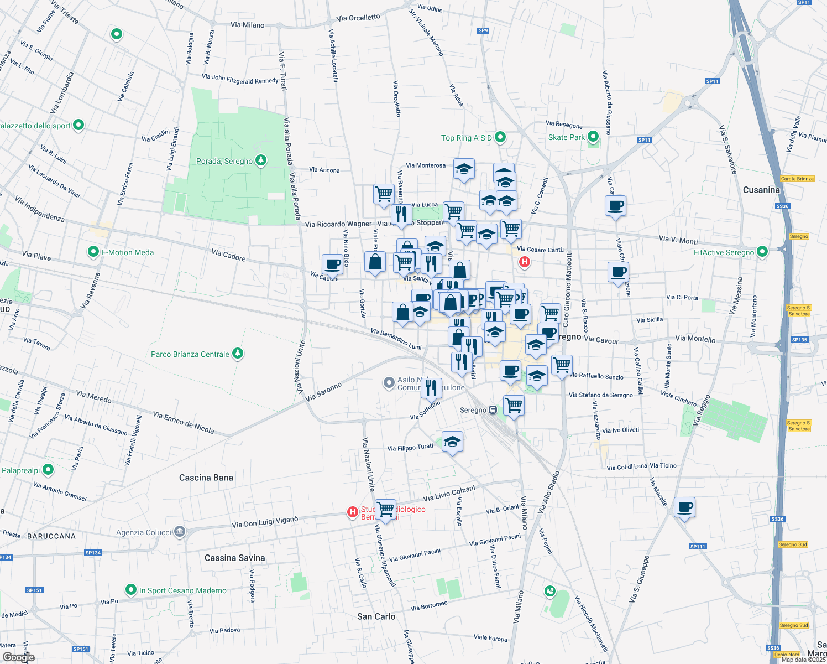Open the Asilo Nido Comunale grey pin

389,383
